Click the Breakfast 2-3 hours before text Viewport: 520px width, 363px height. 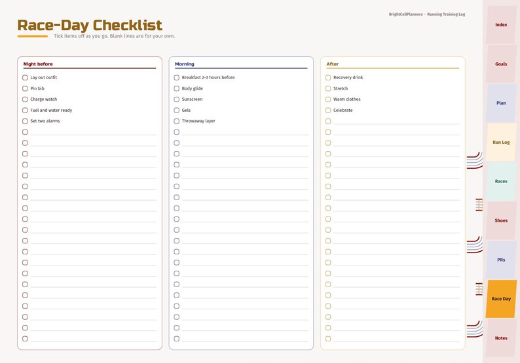tap(208, 77)
